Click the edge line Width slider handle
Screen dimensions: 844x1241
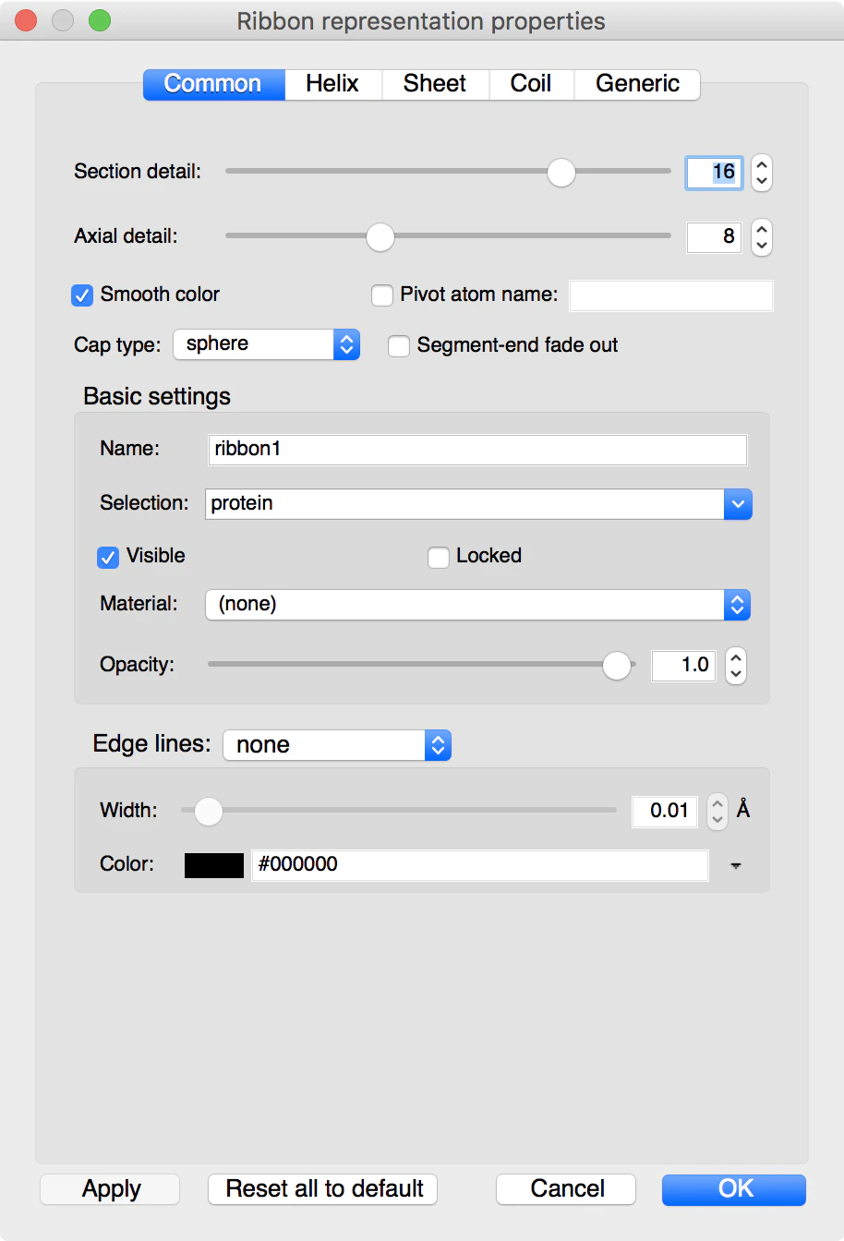209,812
